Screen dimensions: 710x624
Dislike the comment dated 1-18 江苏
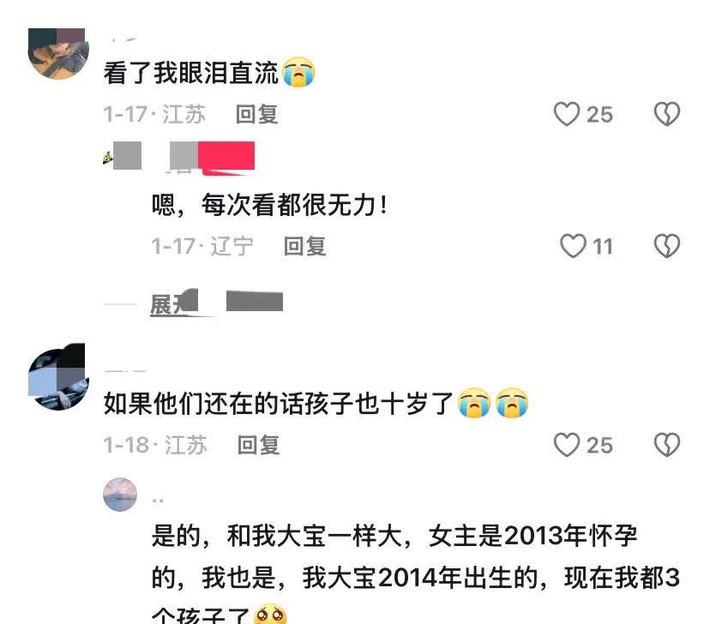(x=667, y=445)
